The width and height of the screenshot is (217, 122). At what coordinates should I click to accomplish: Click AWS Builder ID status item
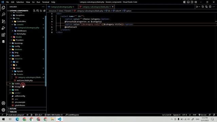coord(54,115)
